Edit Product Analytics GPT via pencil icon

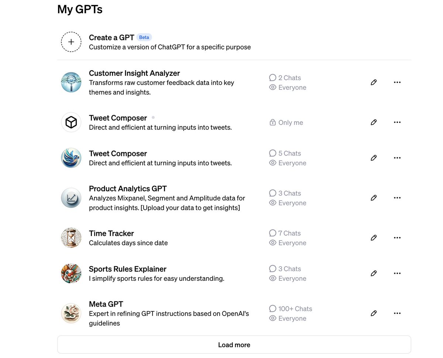pos(374,198)
